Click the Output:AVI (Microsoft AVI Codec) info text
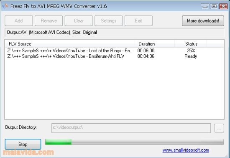230x158 pixels. click(x=52, y=32)
